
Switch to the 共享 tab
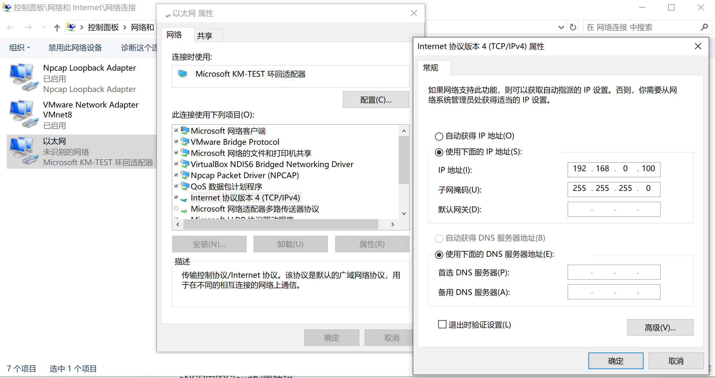[205, 36]
